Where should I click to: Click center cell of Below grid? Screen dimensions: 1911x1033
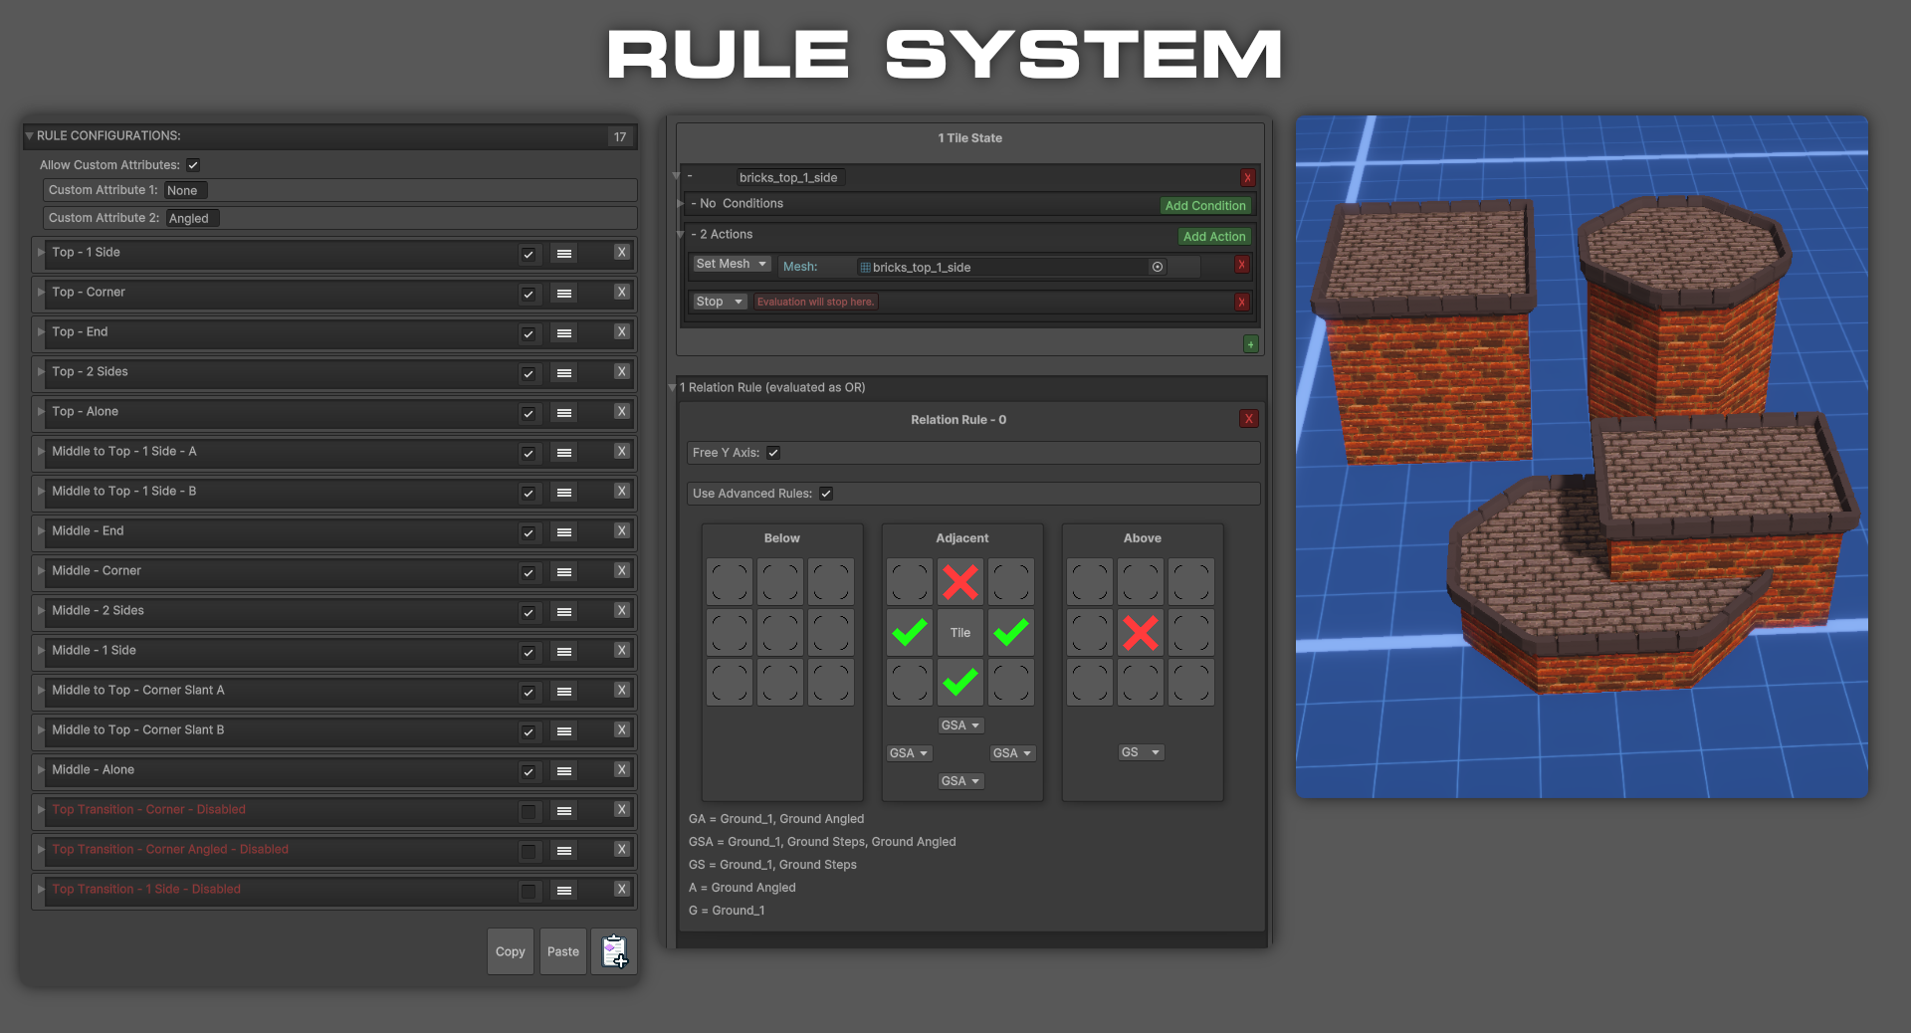[780, 633]
